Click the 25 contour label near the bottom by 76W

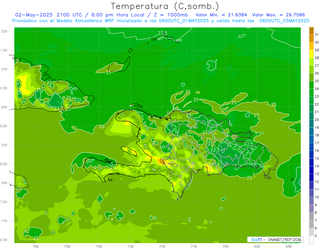click(x=36, y=238)
